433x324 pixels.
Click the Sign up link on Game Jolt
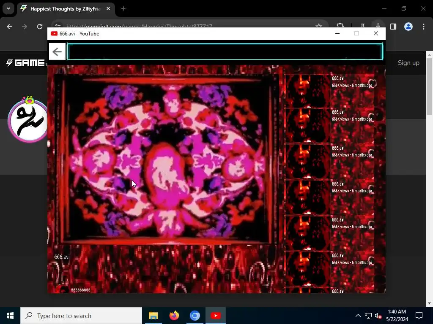click(x=408, y=63)
